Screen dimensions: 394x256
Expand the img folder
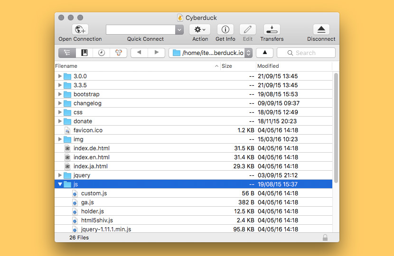click(x=60, y=139)
